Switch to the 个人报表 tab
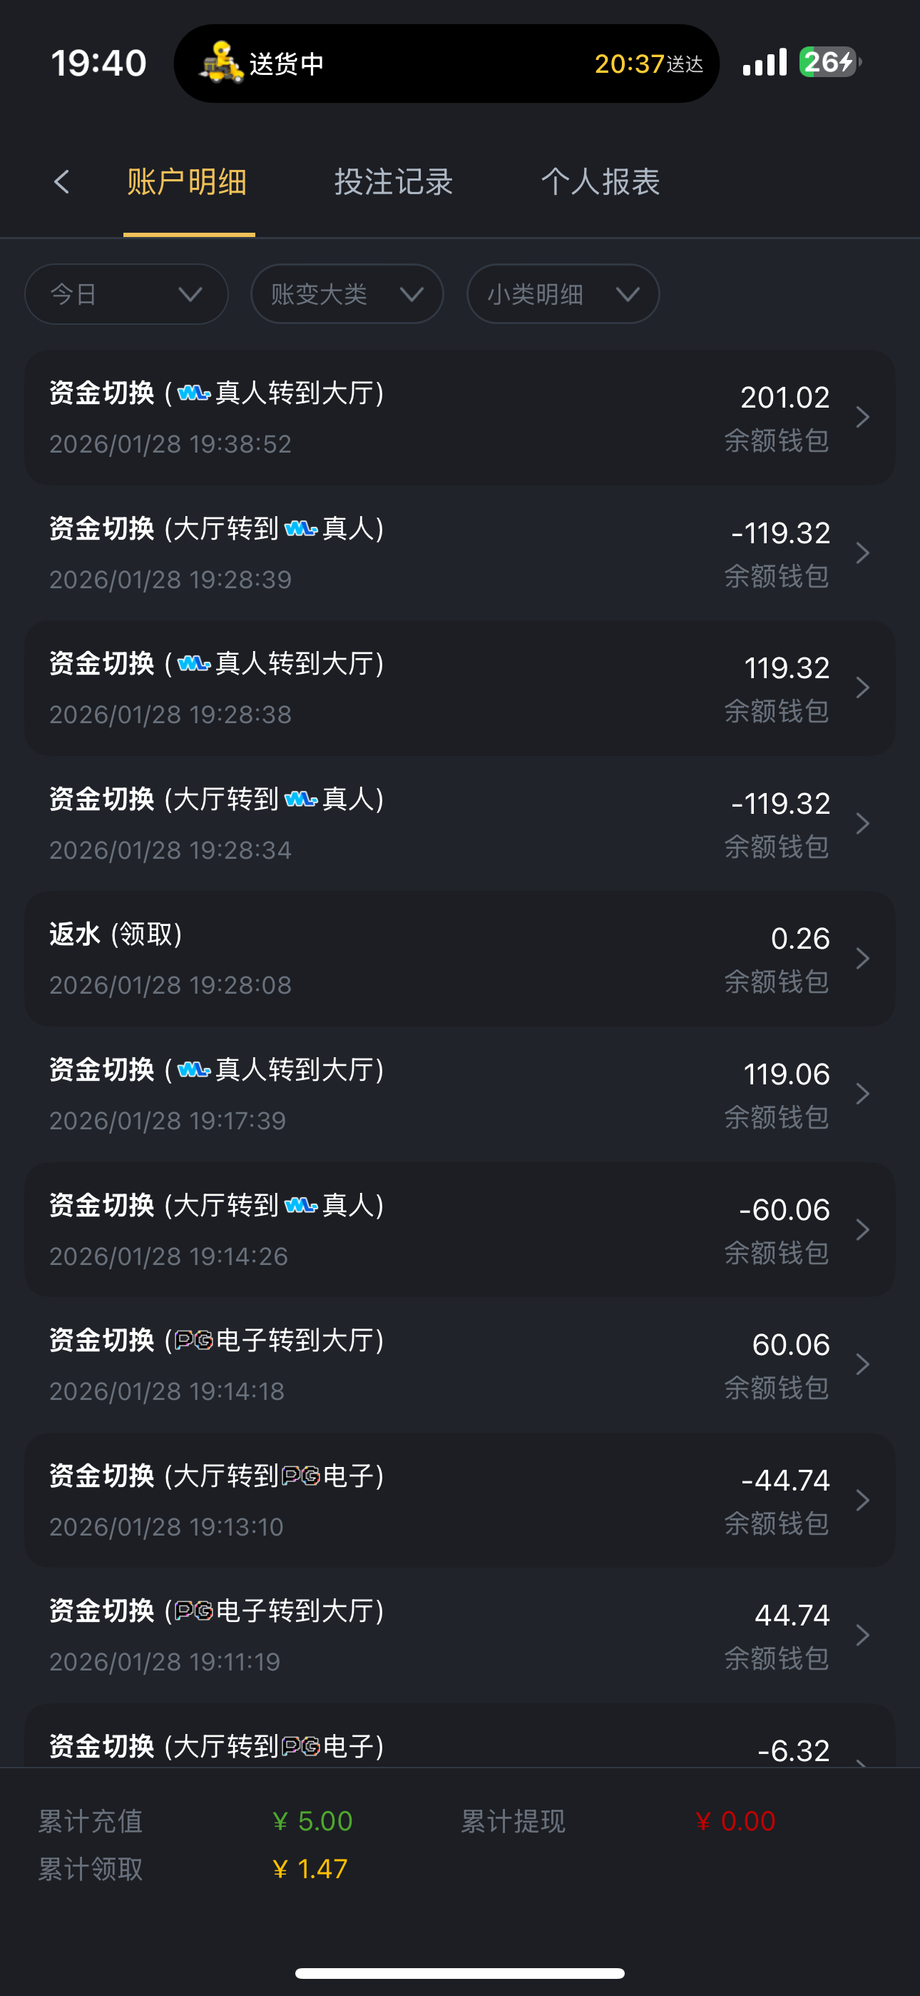 point(600,182)
